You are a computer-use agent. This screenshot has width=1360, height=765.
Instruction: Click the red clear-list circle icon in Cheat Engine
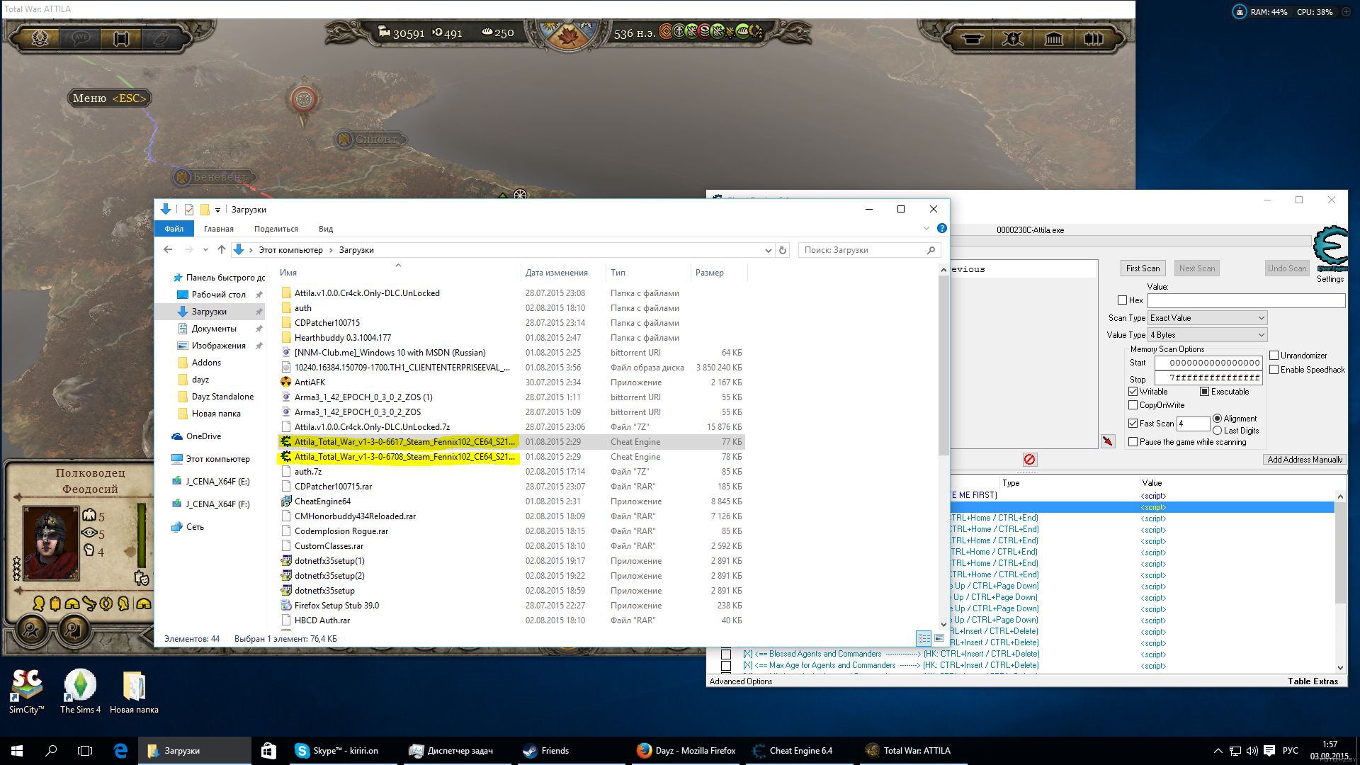1030,460
